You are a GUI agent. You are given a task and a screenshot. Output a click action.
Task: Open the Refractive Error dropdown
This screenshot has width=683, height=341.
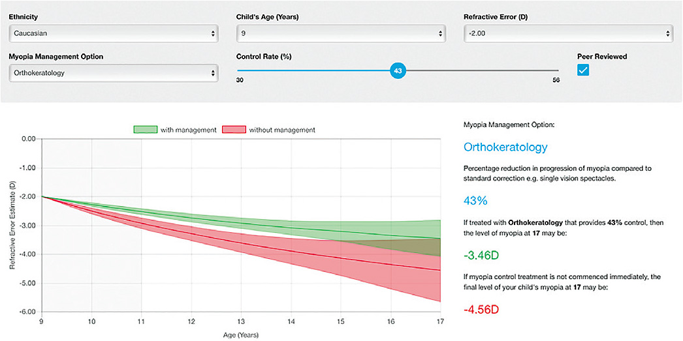567,33
